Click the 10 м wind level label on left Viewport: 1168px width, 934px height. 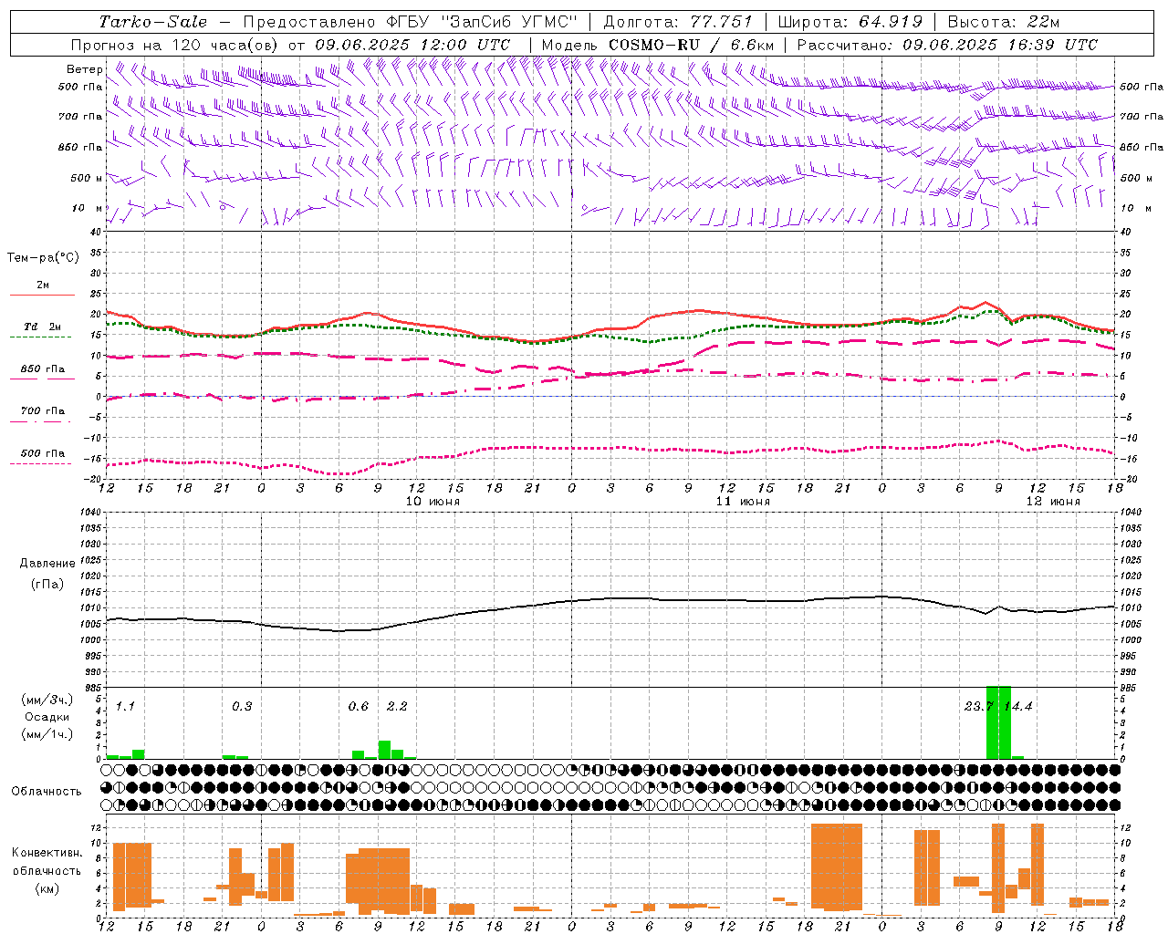pyautogui.click(x=87, y=208)
